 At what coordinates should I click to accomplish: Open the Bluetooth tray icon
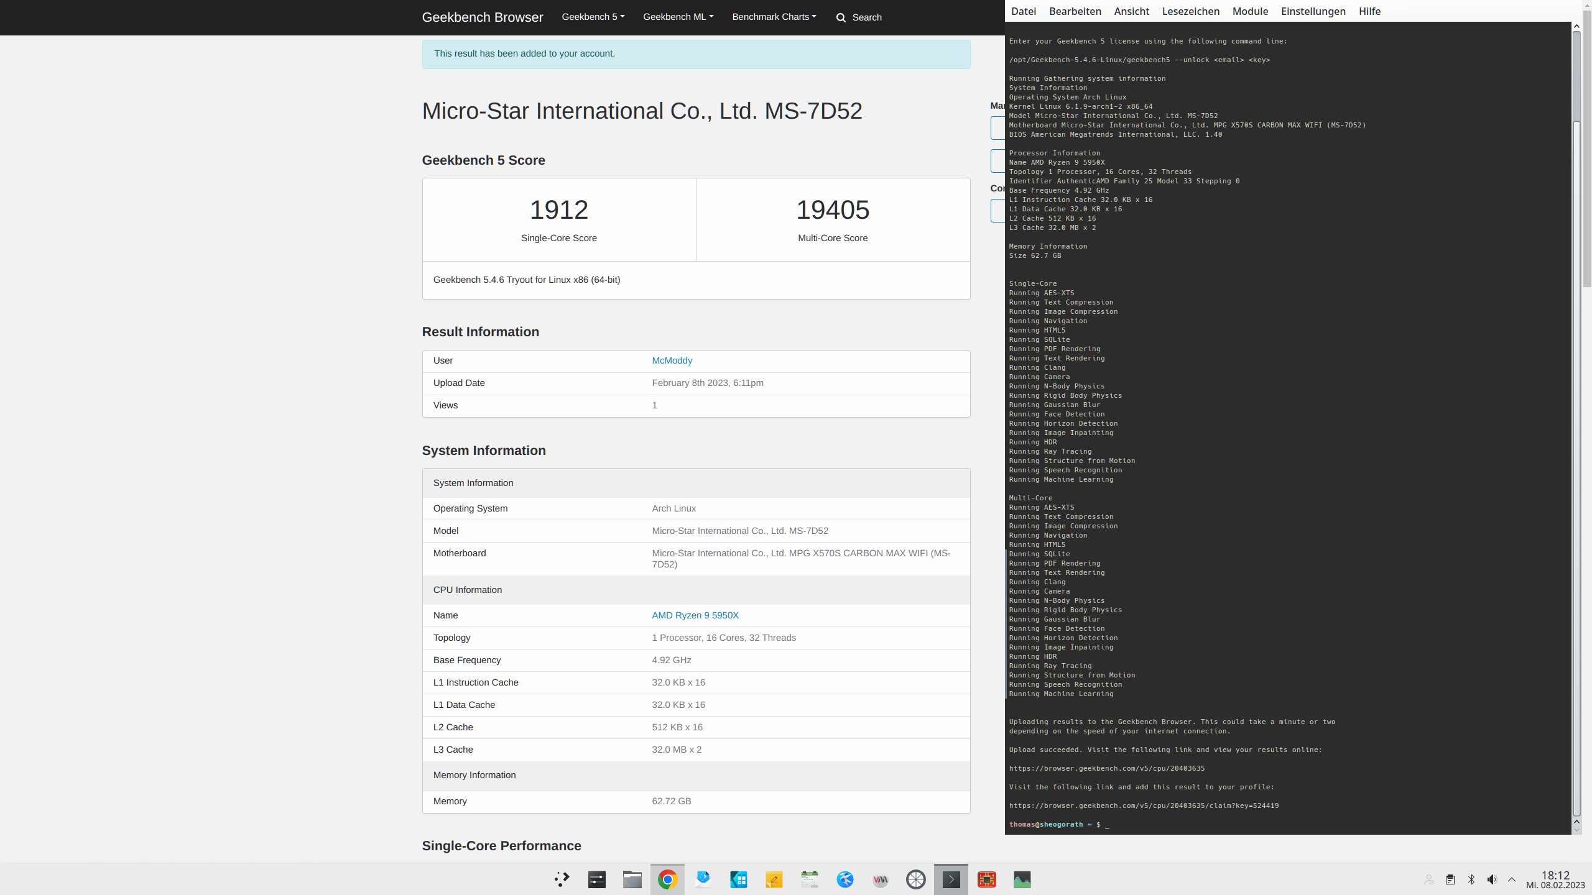click(1471, 879)
